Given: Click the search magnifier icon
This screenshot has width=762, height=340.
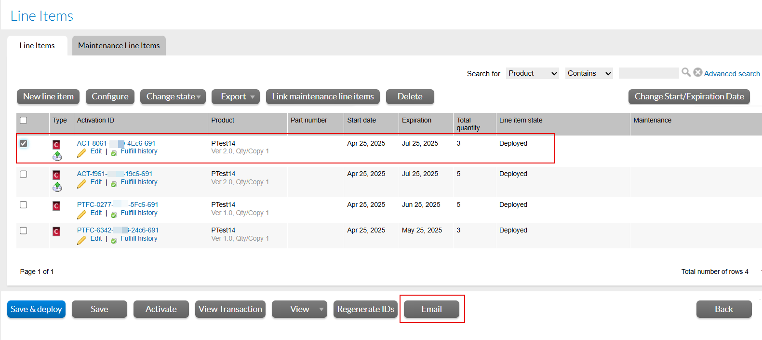Looking at the screenshot, I should point(686,72).
